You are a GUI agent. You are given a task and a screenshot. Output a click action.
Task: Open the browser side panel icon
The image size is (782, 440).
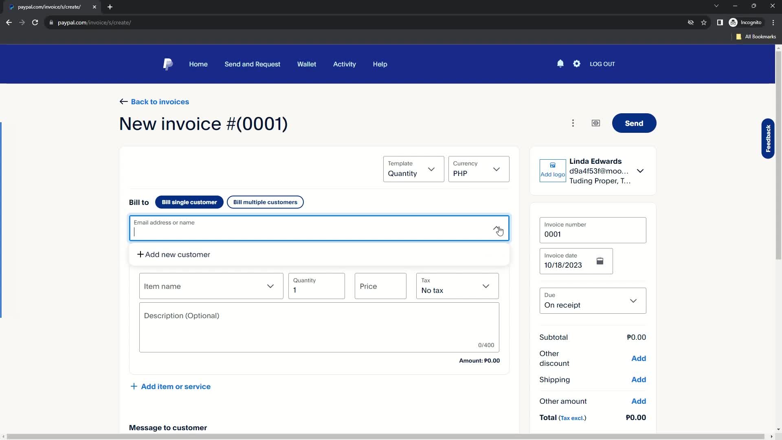point(720,22)
